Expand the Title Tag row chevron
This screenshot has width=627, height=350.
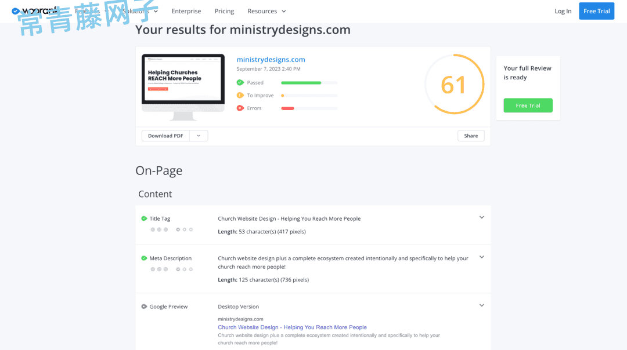481,217
